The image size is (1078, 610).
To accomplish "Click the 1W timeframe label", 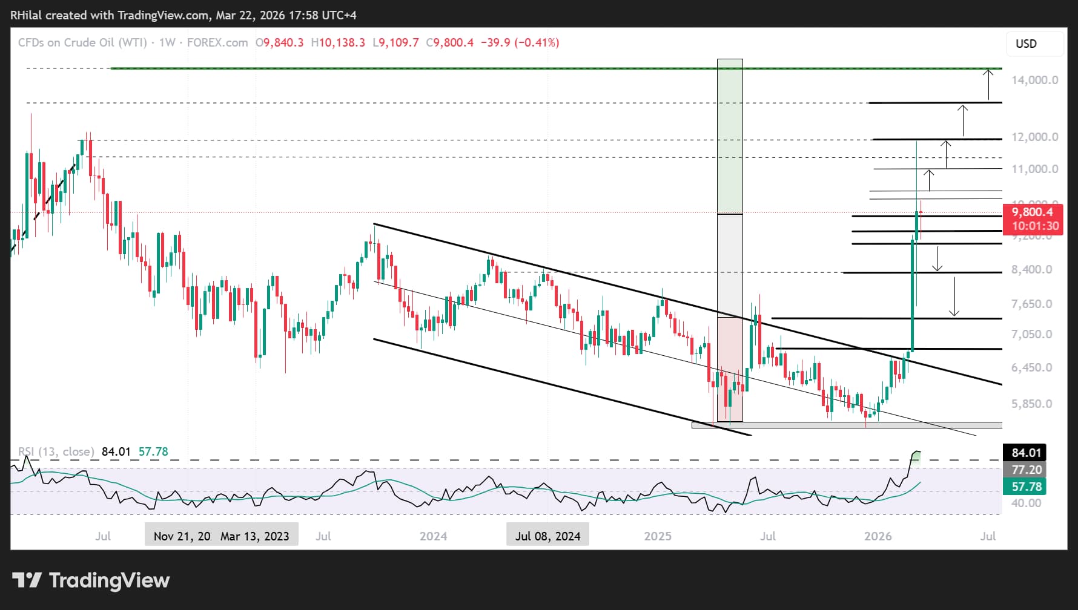I will click(167, 42).
